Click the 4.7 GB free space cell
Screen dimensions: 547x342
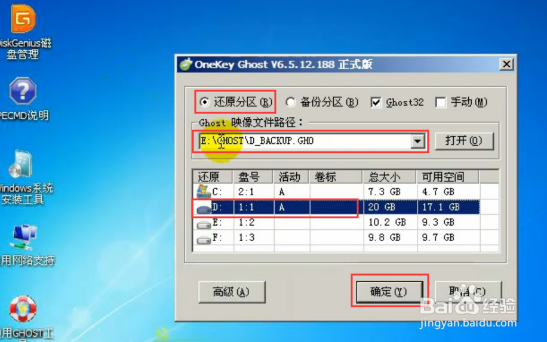438,192
